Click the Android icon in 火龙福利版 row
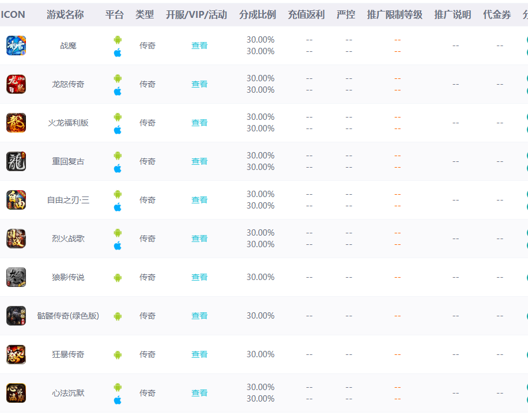Viewport: 528px width, 416px height. [x=118, y=117]
